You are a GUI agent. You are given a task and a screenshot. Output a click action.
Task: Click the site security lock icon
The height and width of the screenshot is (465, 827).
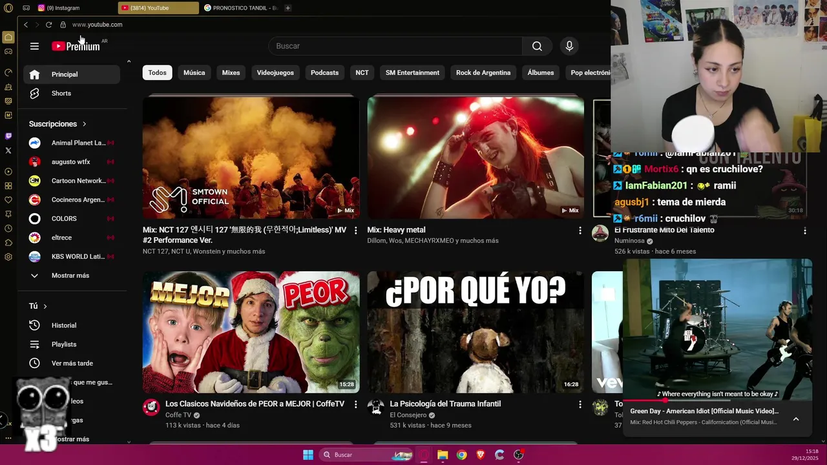63,25
